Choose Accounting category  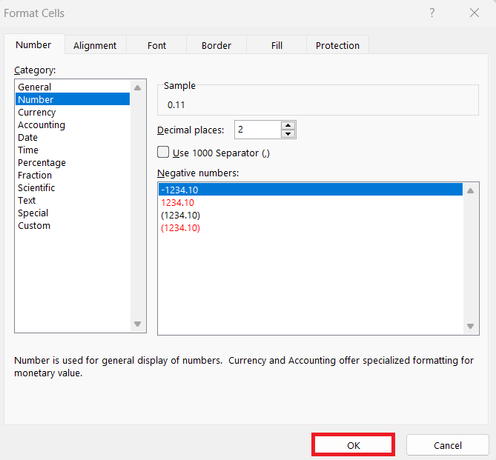point(73,125)
